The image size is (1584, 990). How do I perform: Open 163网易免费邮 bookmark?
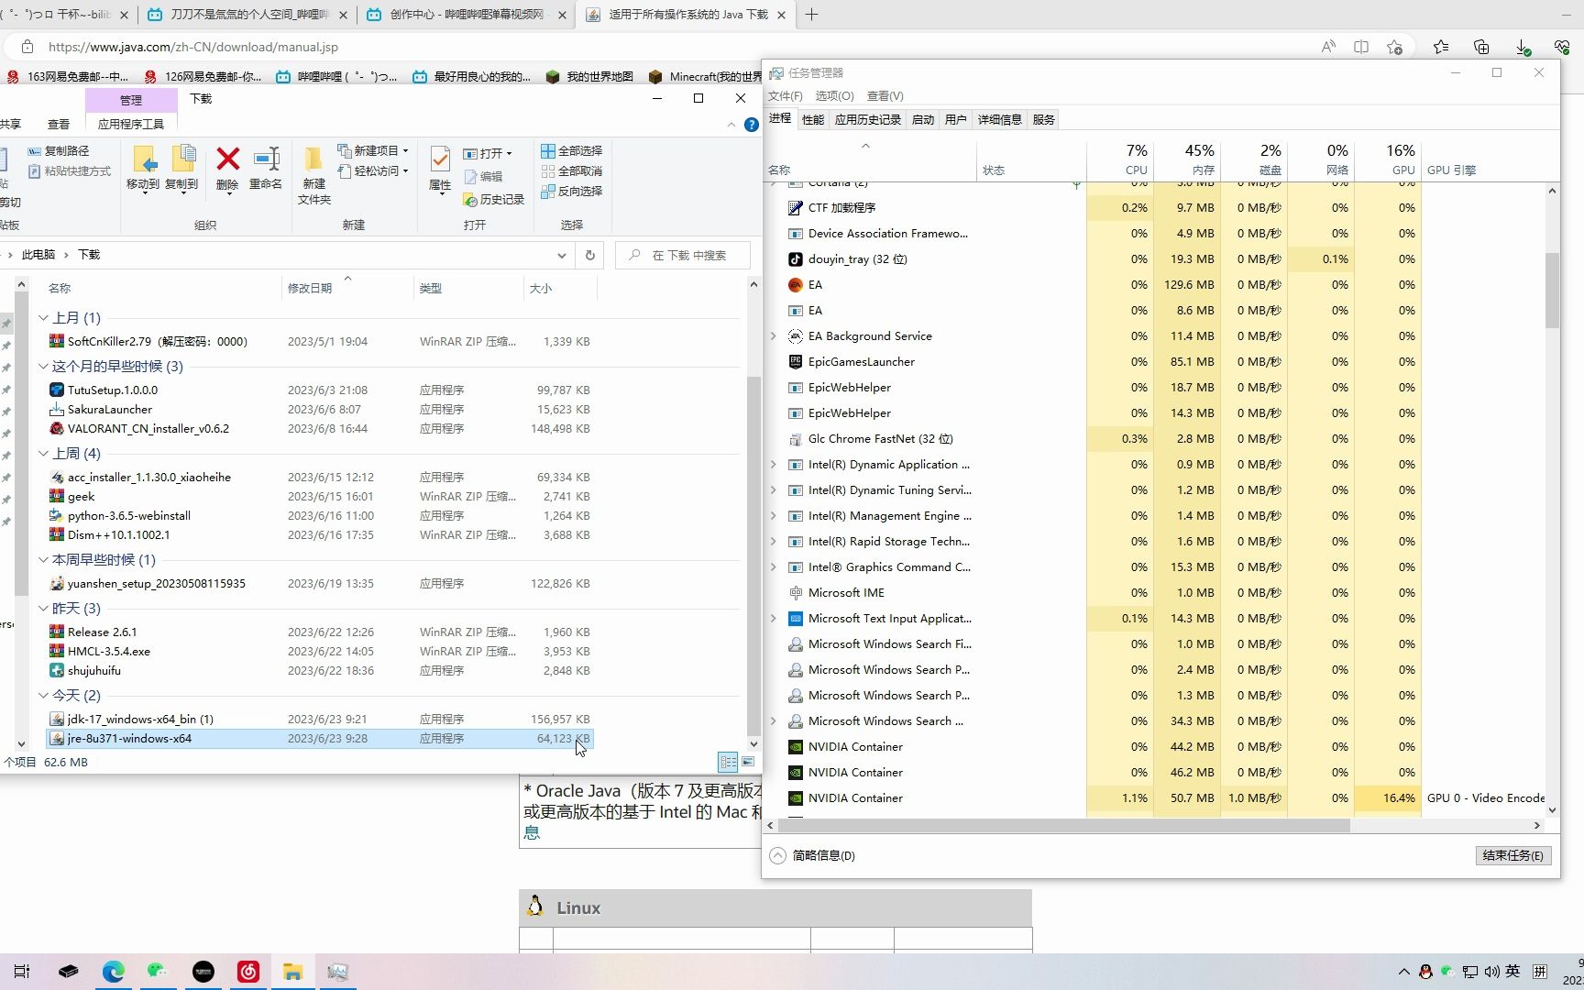click(67, 77)
